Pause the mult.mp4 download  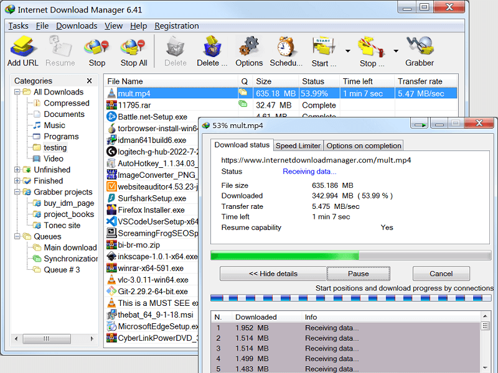[x=358, y=274]
